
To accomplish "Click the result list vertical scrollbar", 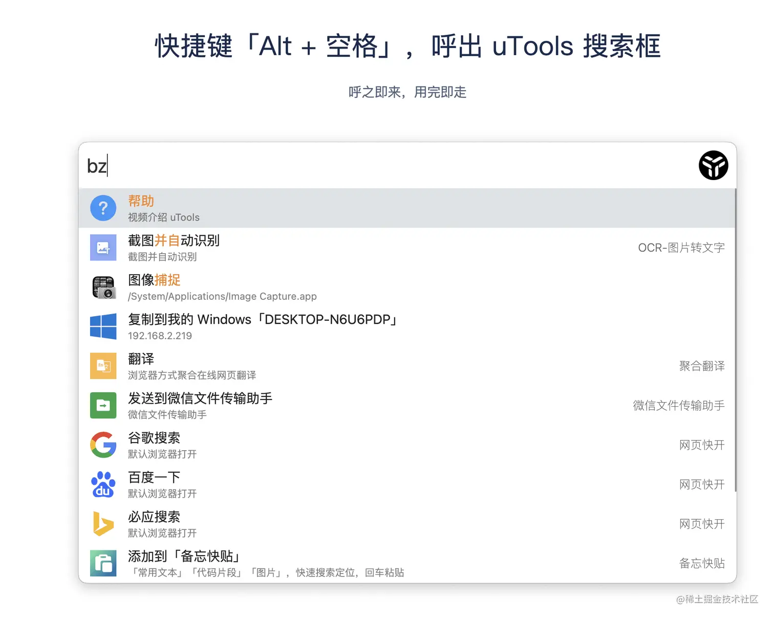I will click(x=735, y=340).
